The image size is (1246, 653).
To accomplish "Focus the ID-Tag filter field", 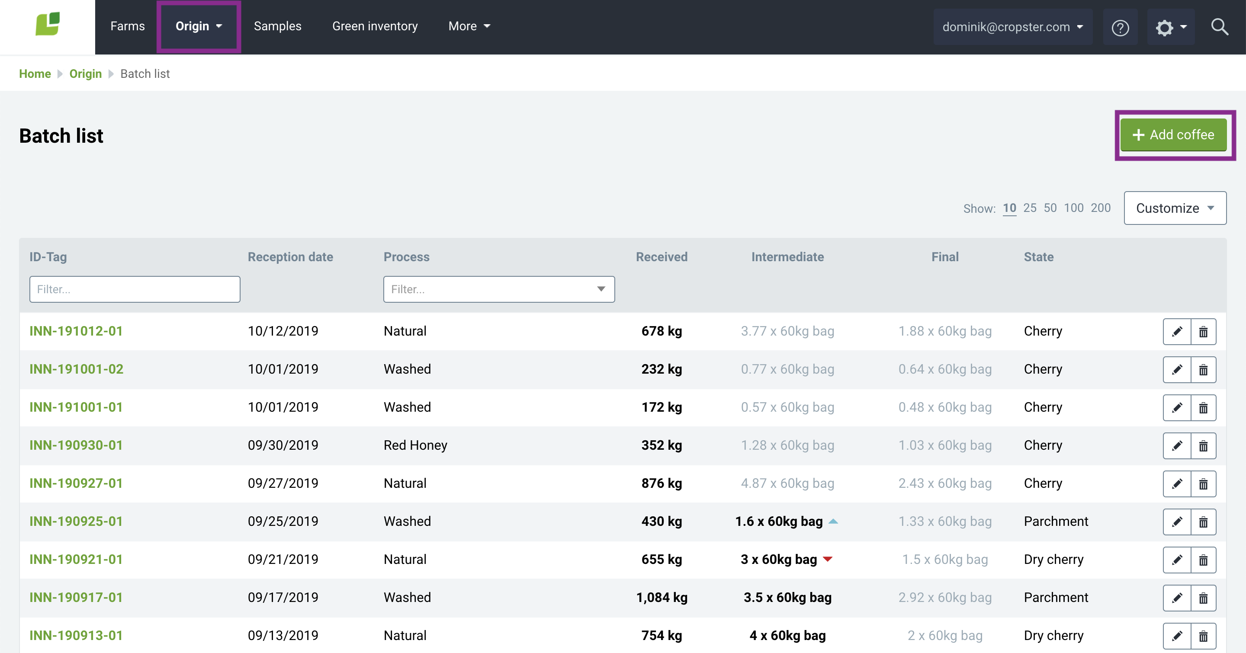I will (x=135, y=289).
